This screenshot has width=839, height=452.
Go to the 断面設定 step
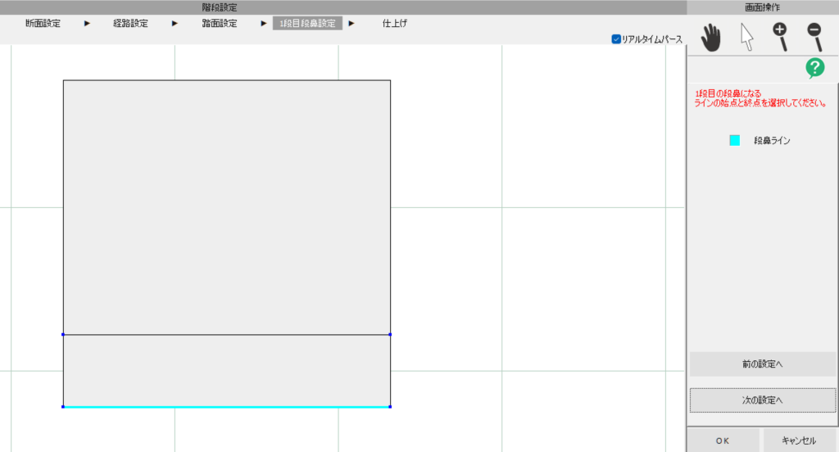(43, 24)
